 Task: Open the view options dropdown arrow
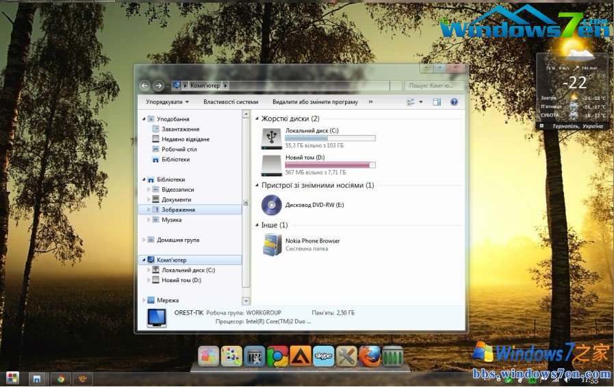(x=420, y=102)
